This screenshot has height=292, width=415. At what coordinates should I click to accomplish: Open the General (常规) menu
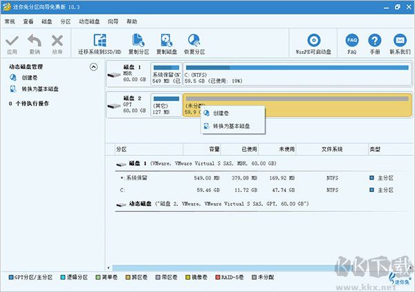(x=10, y=21)
